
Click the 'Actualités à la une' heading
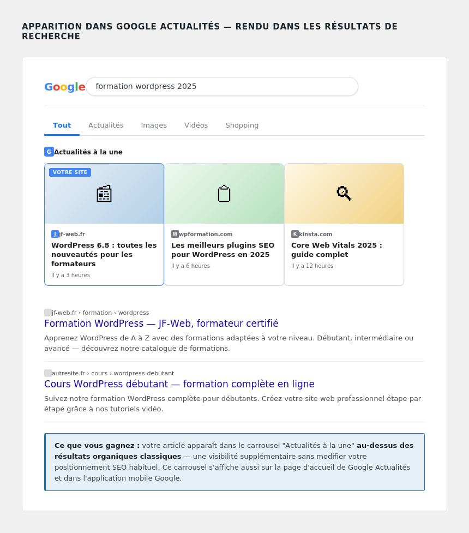pyautogui.click(x=88, y=152)
